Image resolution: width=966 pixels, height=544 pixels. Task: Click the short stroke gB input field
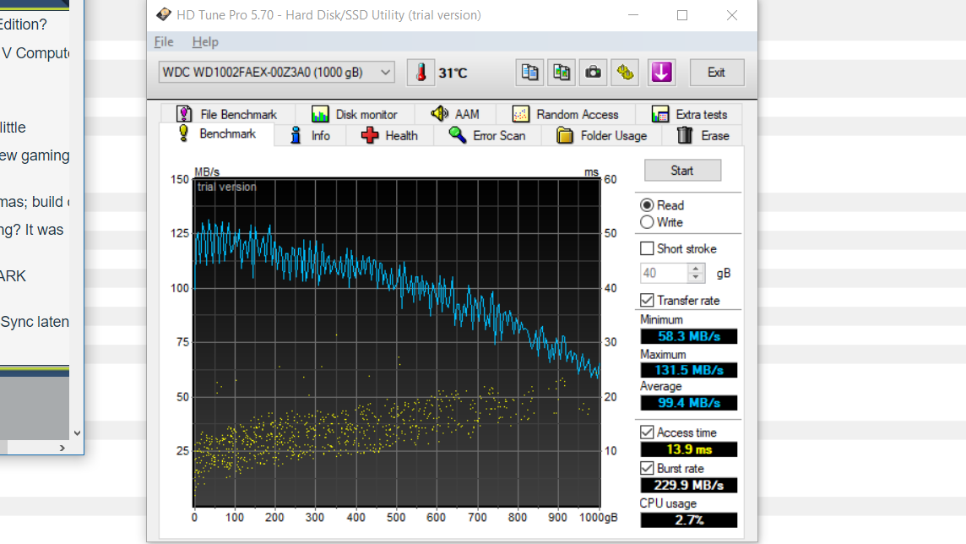[x=664, y=273]
